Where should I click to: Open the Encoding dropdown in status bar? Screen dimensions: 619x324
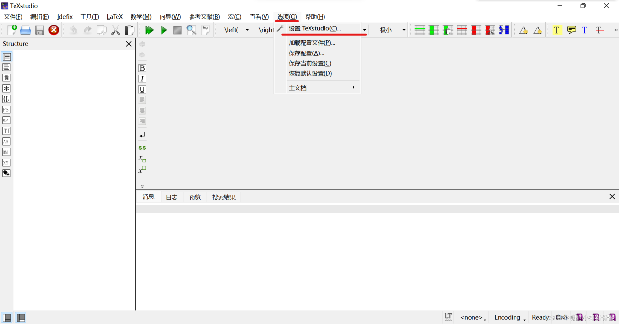[510, 317]
